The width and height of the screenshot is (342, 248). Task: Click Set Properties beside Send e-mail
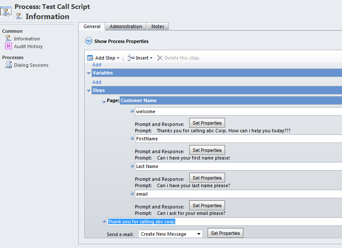pyautogui.click(x=225, y=233)
